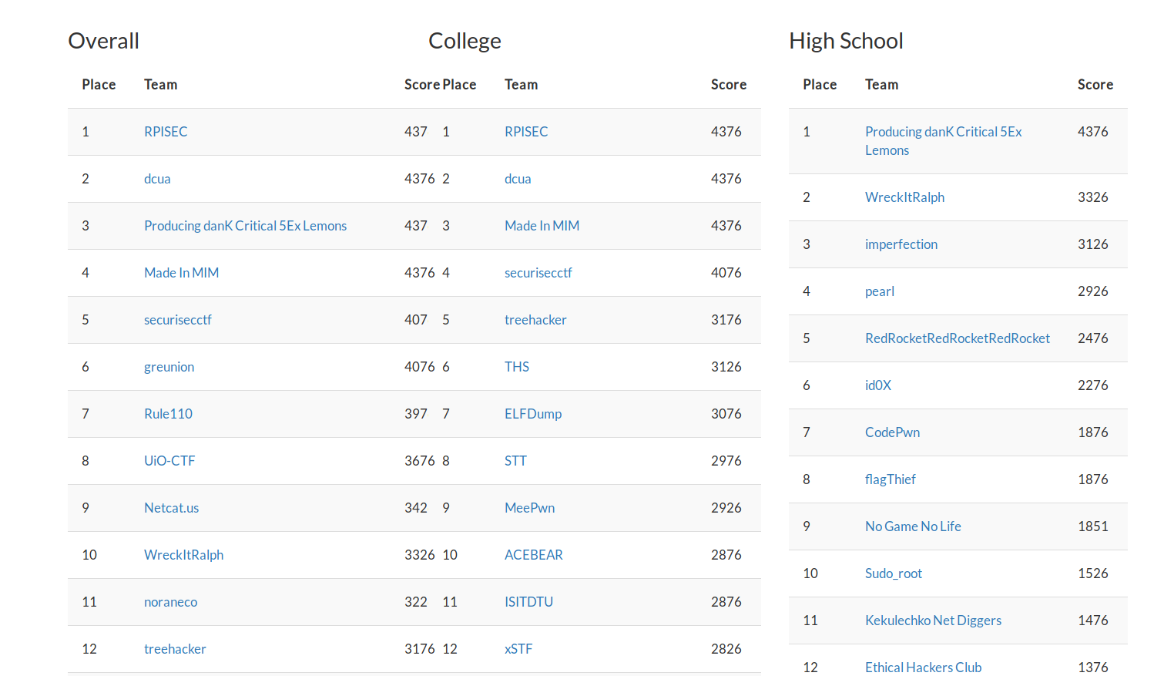Click imperfection in High School table

pyautogui.click(x=901, y=244)
